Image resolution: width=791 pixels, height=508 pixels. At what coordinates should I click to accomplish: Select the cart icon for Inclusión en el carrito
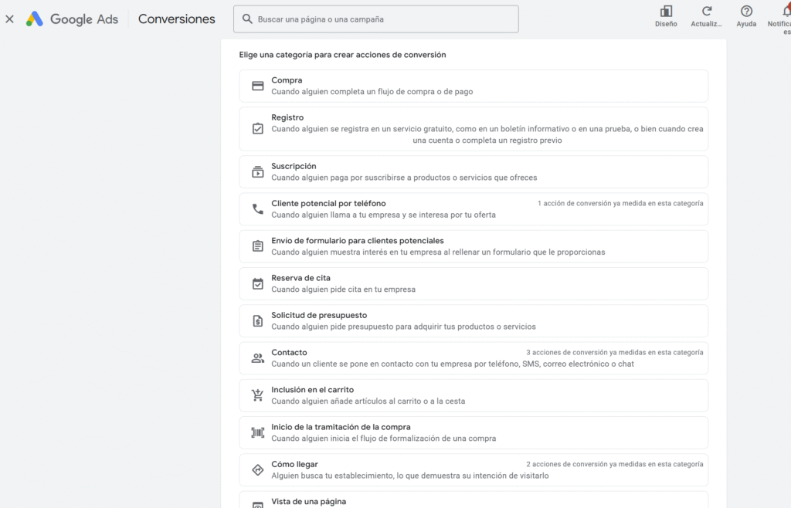pos(258,395)
